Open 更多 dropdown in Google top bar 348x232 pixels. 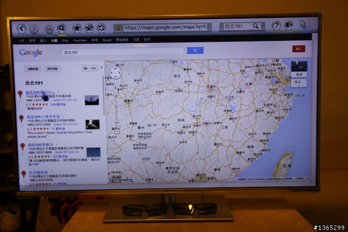(147, 40)
